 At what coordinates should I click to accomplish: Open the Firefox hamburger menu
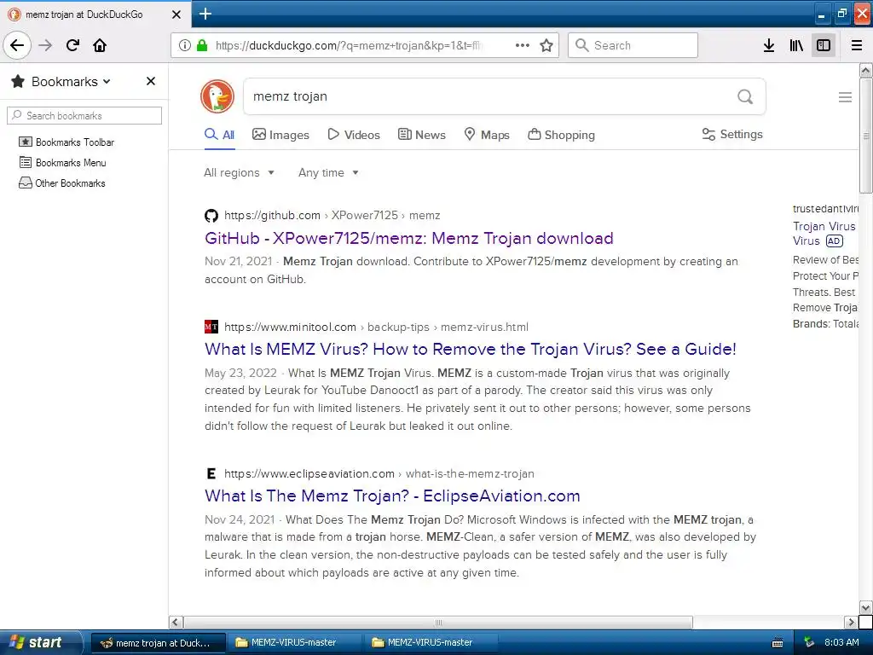[x=857, y=45]
